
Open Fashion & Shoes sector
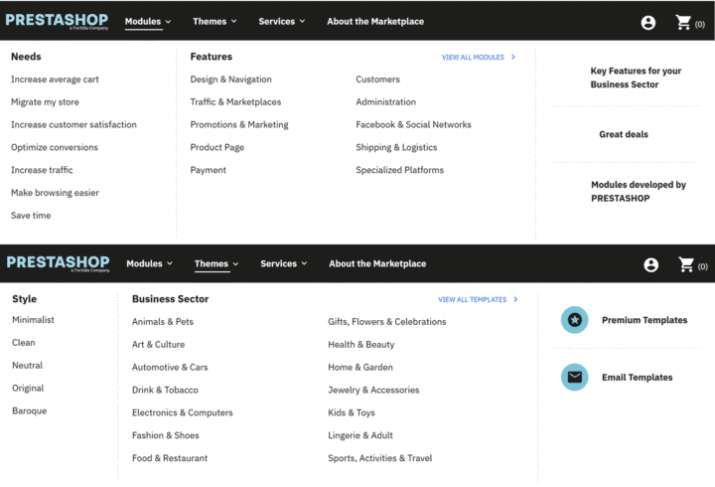(x=166, y=435)
